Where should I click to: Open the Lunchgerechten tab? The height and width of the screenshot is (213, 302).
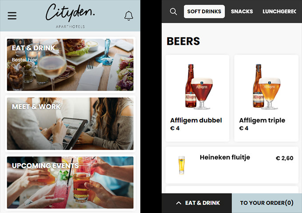[x=279, y=12]
